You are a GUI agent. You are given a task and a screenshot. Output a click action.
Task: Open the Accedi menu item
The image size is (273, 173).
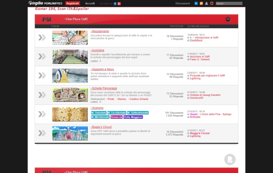click(x=90, y=3)
